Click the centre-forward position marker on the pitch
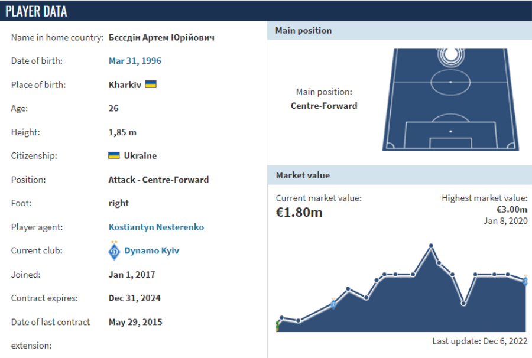 [x=450, y=56]
